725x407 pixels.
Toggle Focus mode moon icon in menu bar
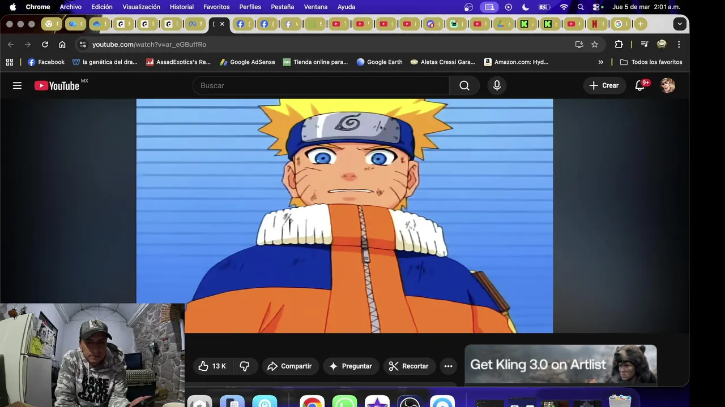[526, 7]
